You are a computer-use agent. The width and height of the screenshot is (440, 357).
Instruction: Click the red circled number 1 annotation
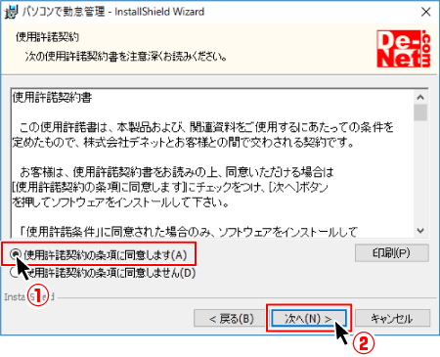pos(37,295)
